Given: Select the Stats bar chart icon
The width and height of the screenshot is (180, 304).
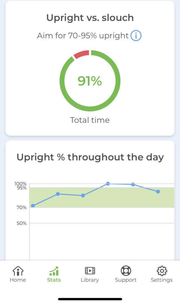Looking at the screenshot, I should [x=54, y=271].
